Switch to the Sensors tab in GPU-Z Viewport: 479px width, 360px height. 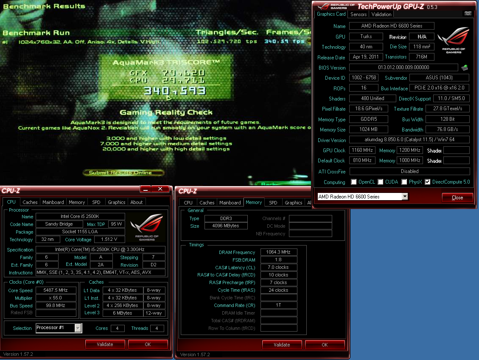click(359, 14)
